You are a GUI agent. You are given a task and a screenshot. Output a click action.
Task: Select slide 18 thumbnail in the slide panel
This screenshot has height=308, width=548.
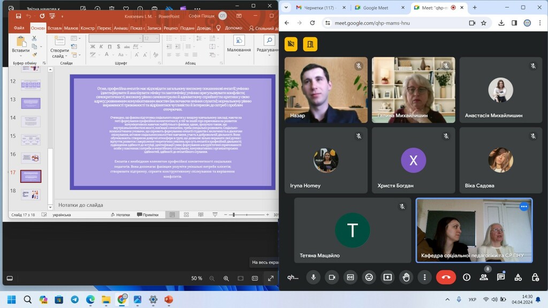[31, 194]
